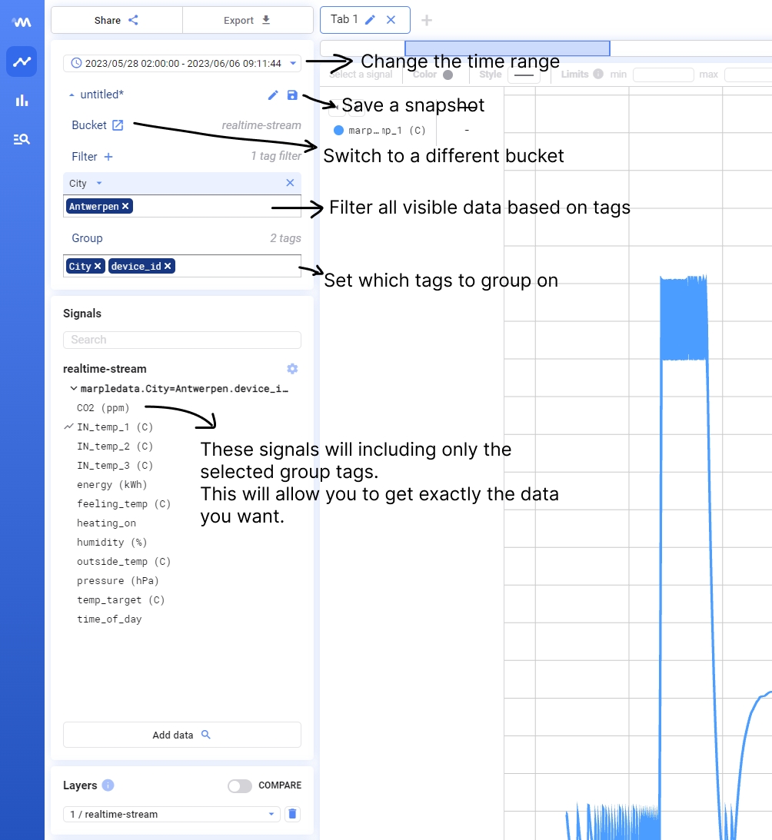Viewport: 772px width, 840px height.
Task: Toggle the COMPARE switch
Action: (x=240, y=785)
